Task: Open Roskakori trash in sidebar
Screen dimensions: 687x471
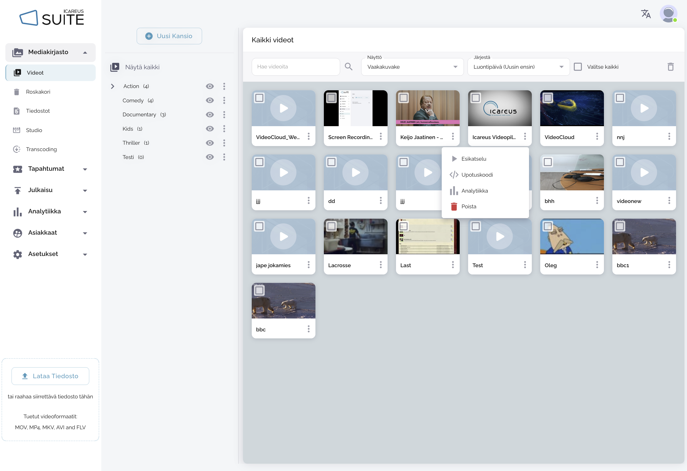Action: click(38, 92)
